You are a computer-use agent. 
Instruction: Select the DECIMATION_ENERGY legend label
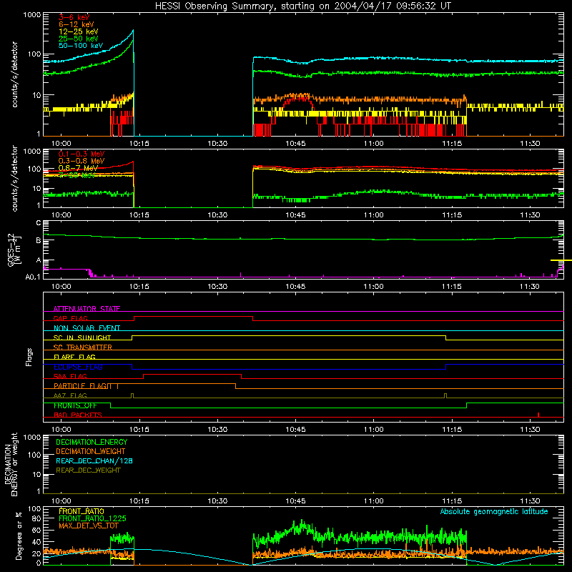point(92,442)
